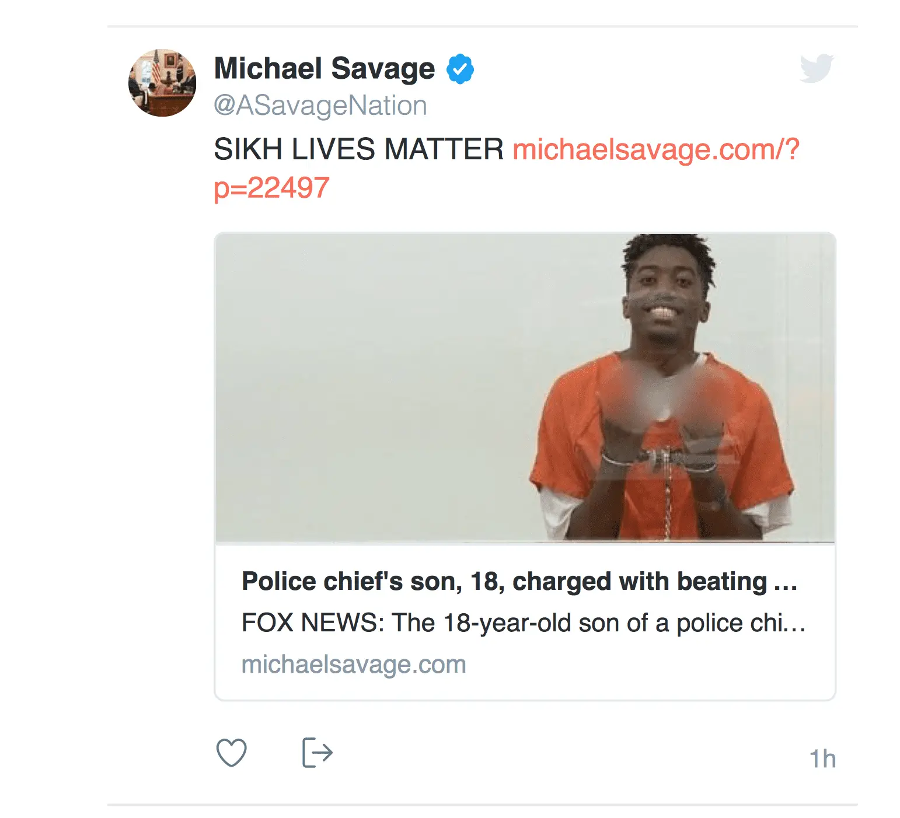Open the article preview photo
This screenshot has height=818, width=900.
tap(524, 387)
